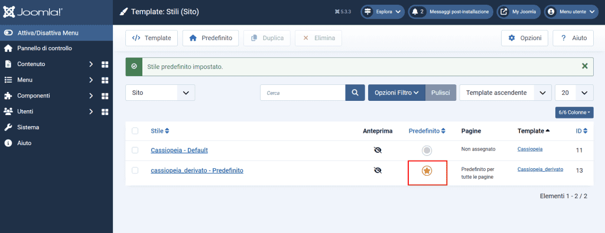Click the Aiuto help toolbar button

[573, 38]
